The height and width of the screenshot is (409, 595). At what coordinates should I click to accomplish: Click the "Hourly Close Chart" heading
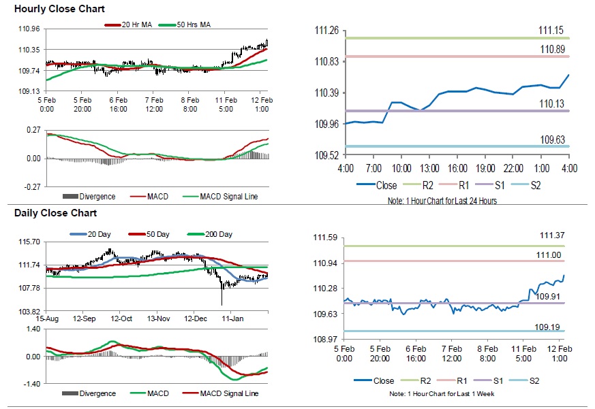coord(59,9)
